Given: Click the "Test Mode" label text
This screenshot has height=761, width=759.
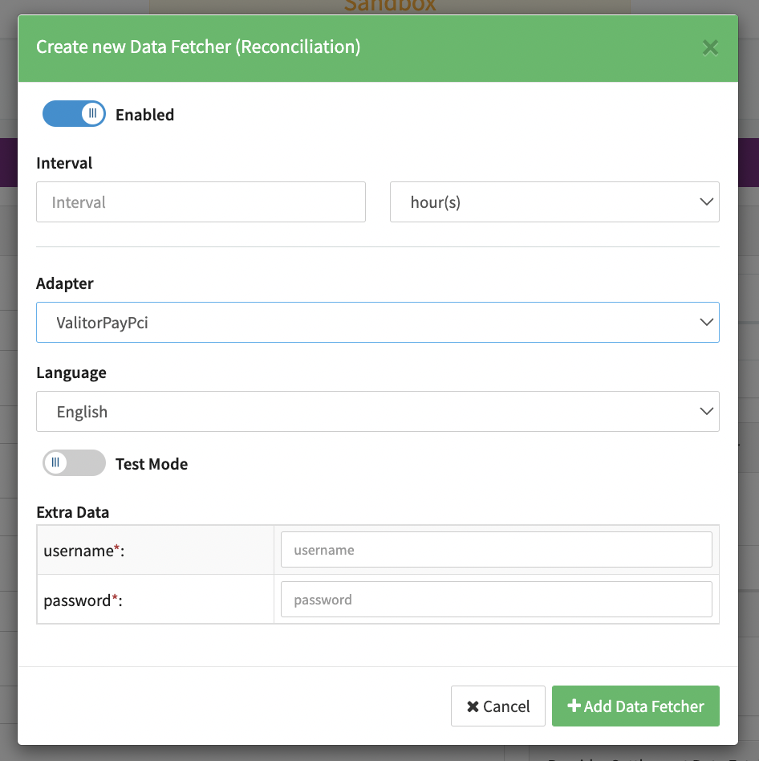Looking at the screenshot, I should click(x=151, y=464).
